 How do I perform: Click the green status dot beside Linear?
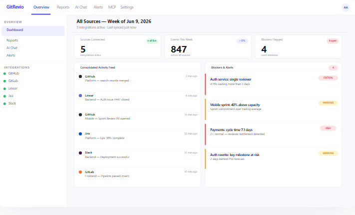[4, 88]
